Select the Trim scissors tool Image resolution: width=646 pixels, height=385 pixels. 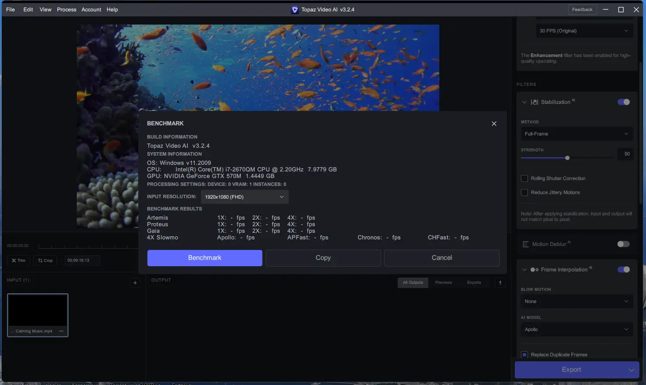[x=18, y=260]
